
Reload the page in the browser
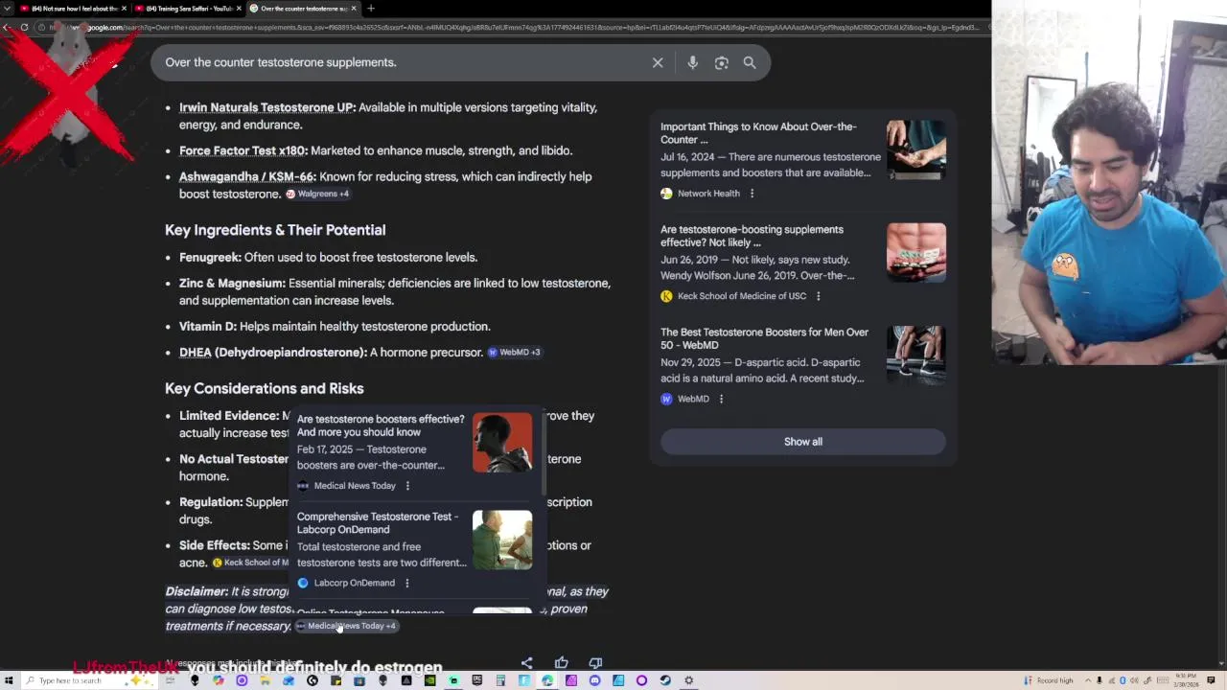point(24,27)
